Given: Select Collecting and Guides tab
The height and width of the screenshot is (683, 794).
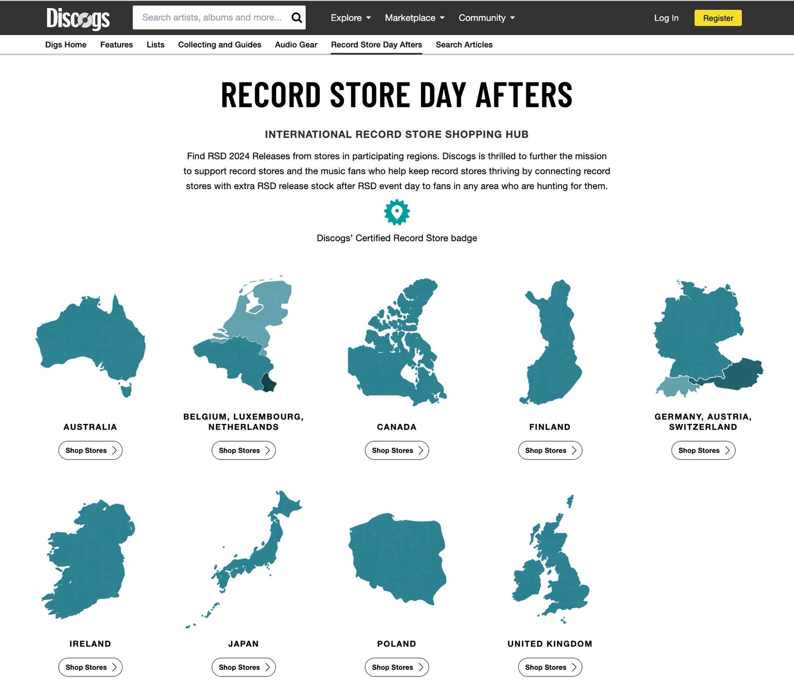Looking at the screenshot, I should tap(220, 45).
